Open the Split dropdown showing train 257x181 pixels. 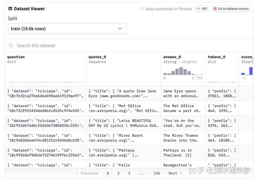67,29
